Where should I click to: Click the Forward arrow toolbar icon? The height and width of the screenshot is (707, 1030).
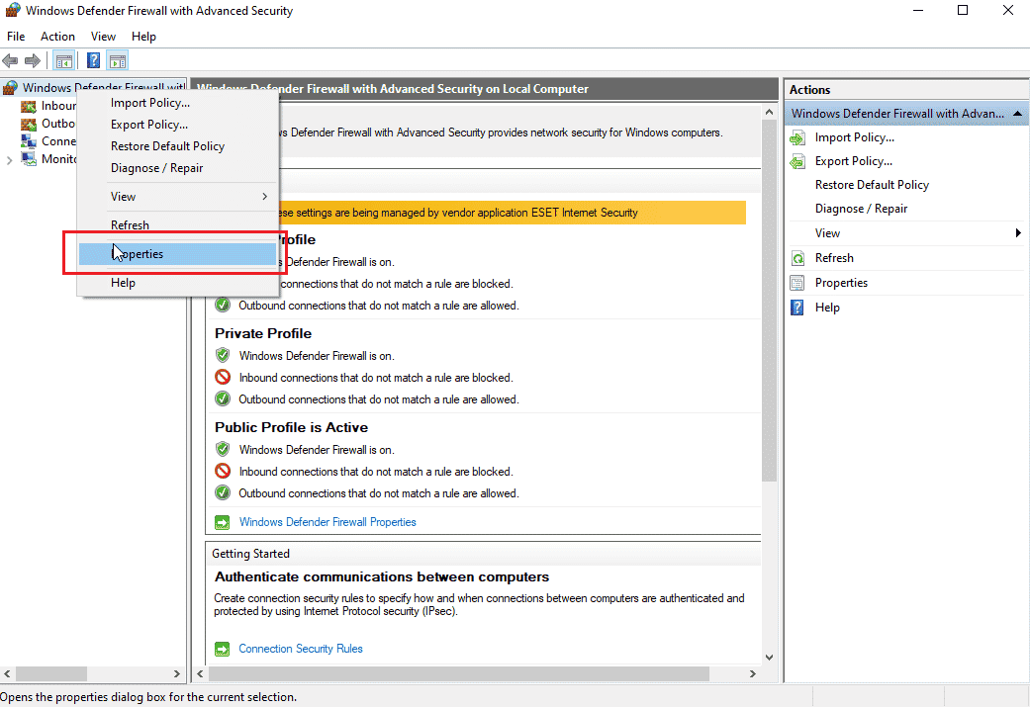pyautogui.click(x=33, y=61)
